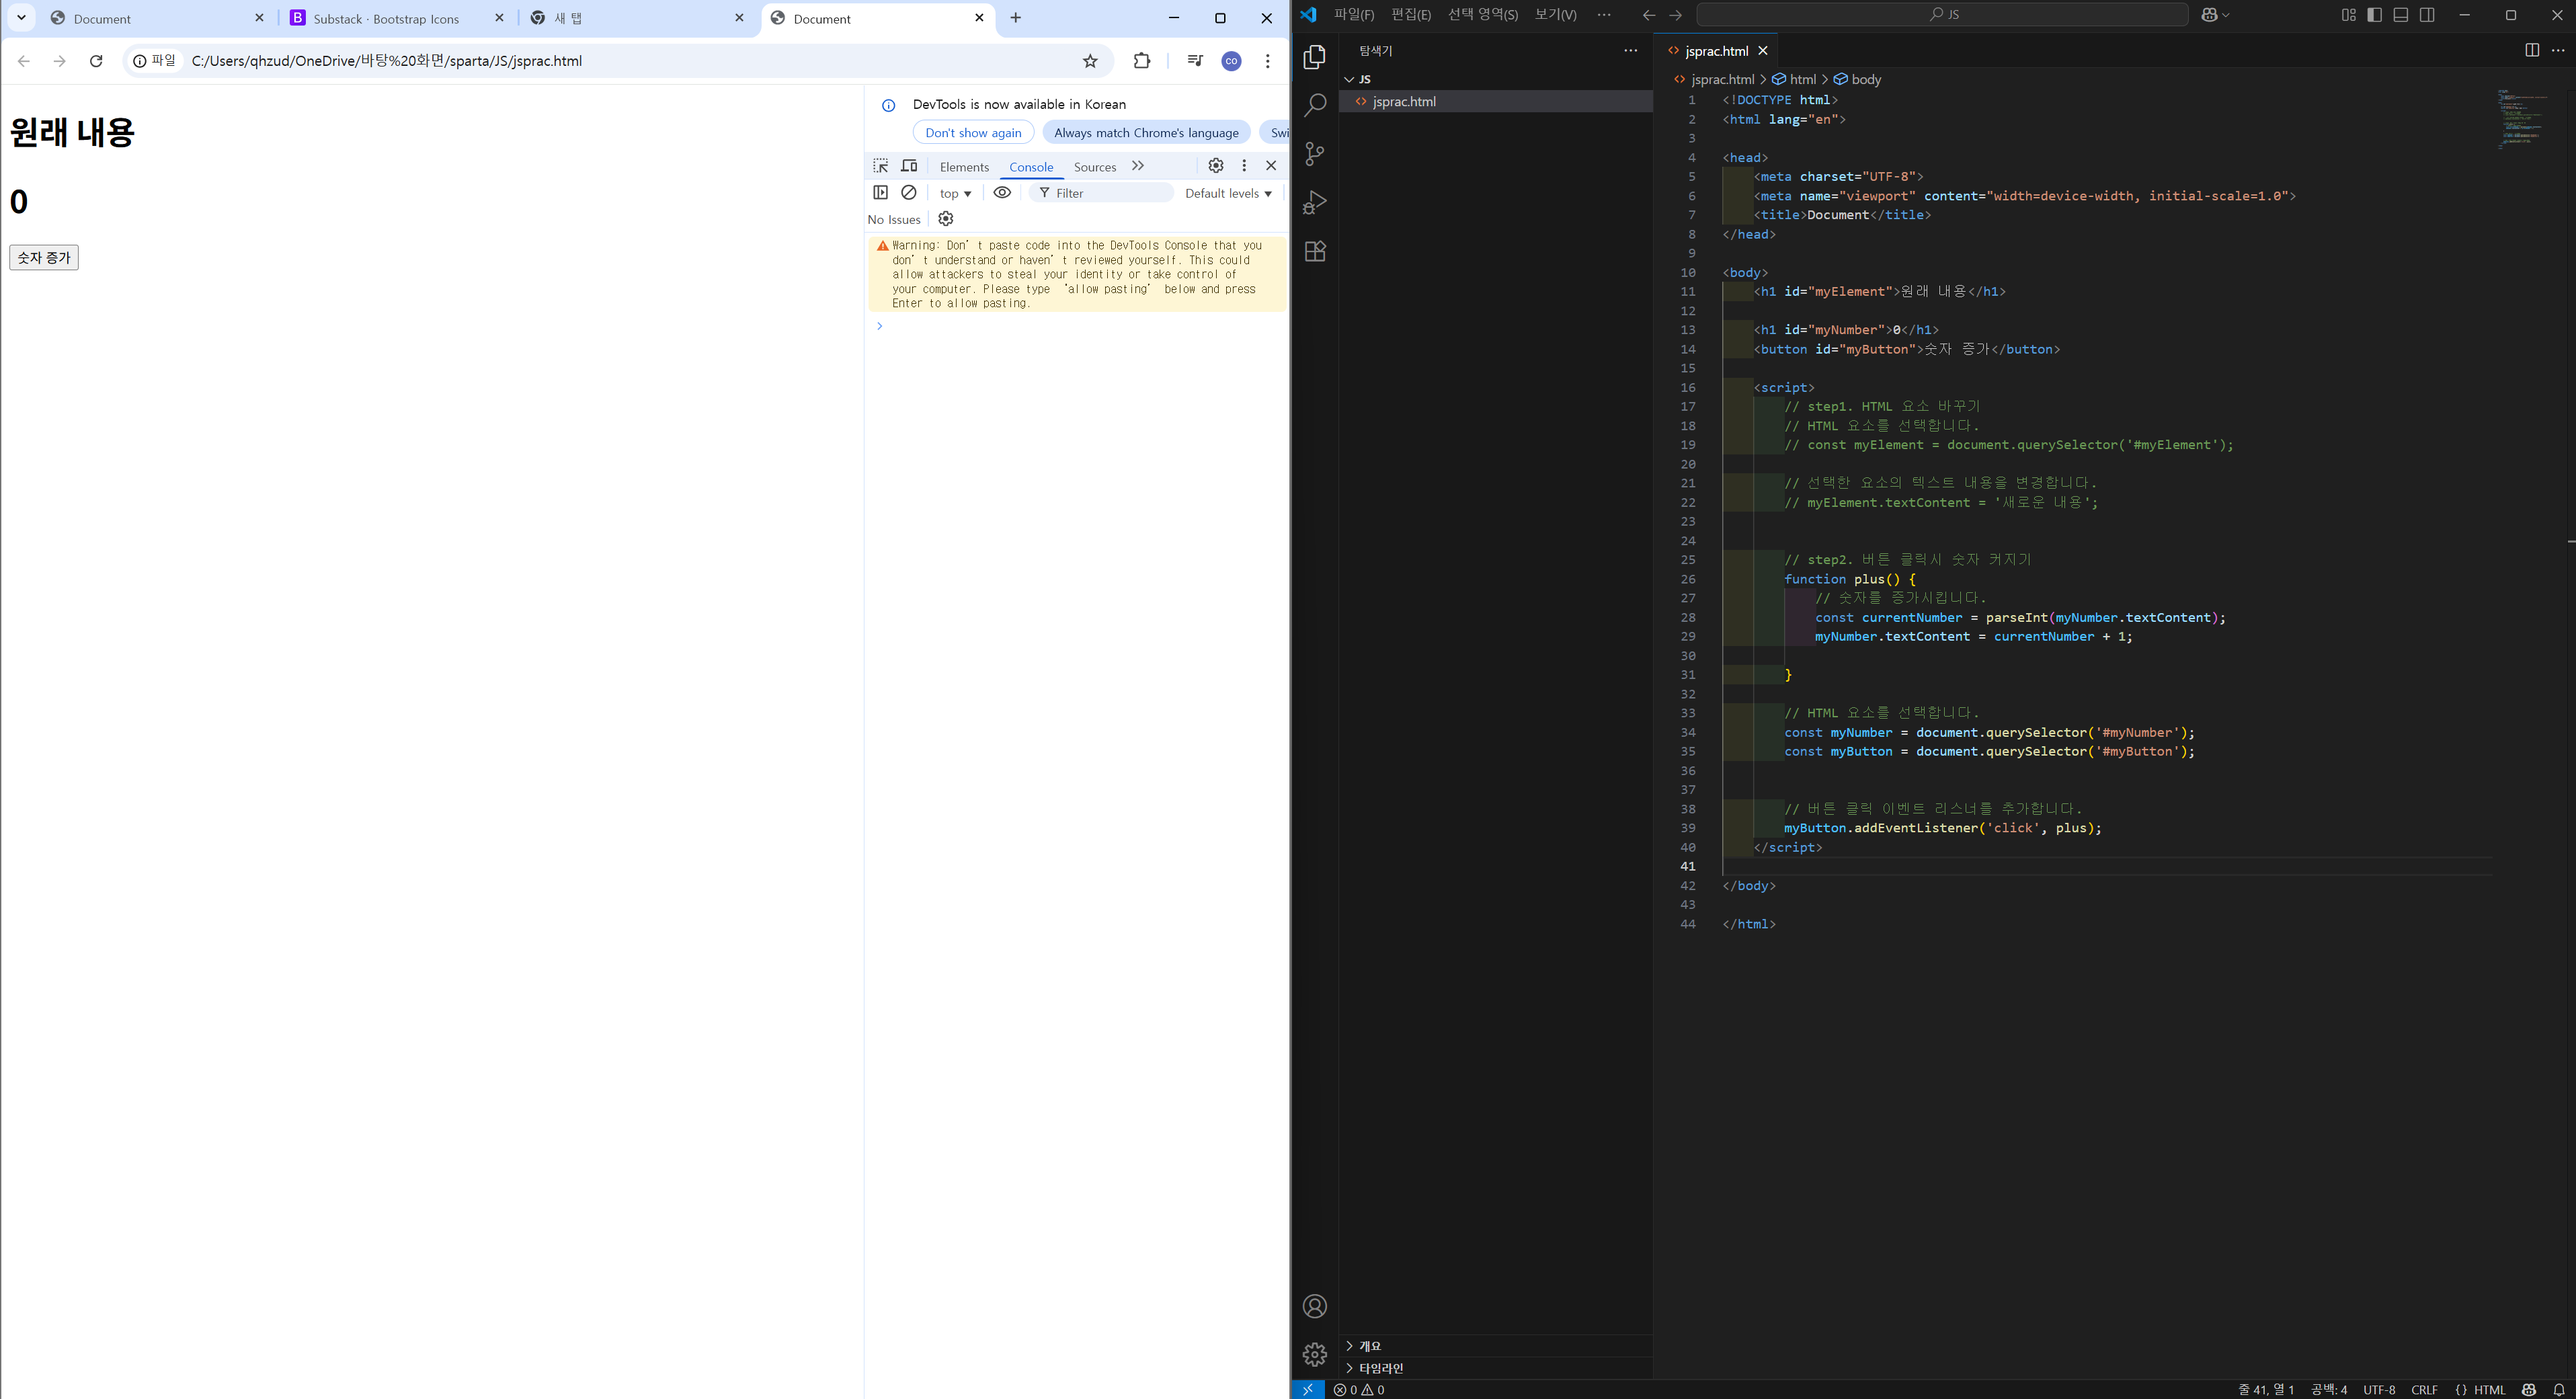Viewport: 2576px width, 1399px height.
Task: Open the 보기(V) menu in VS Code
Action: point(1555,15)
